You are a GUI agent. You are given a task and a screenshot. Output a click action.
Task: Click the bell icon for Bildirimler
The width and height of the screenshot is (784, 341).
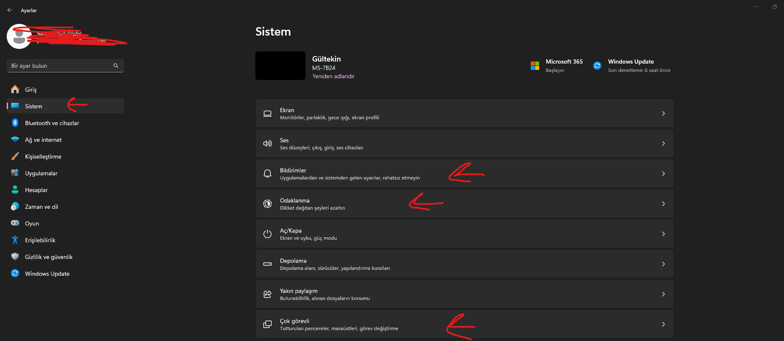[x=267, y=174]
